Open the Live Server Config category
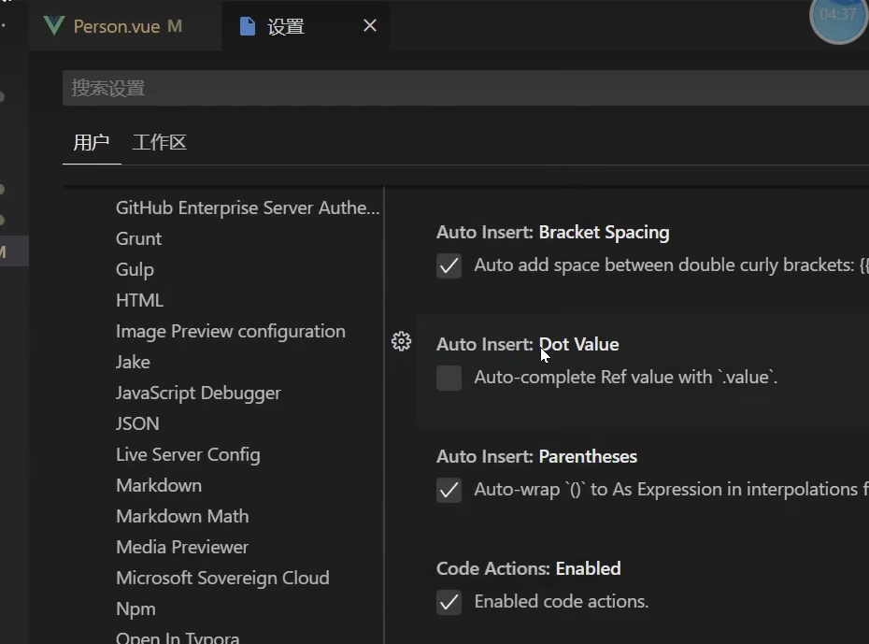This screenshot has width=869, height=644. click(x=188, y=454)
